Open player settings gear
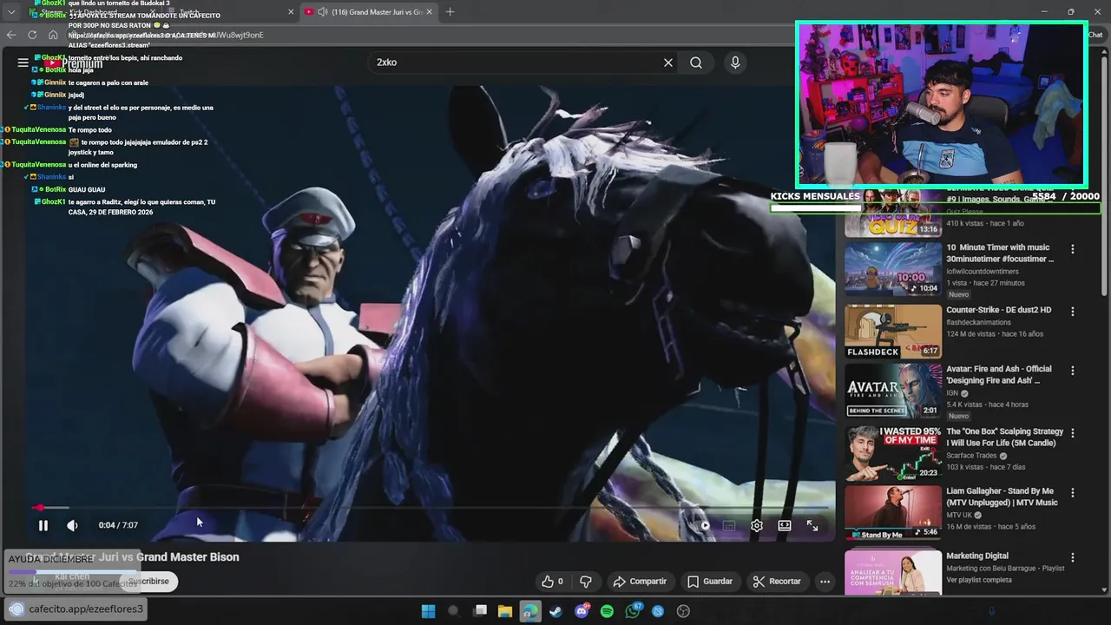 click(x=757, y=525)
